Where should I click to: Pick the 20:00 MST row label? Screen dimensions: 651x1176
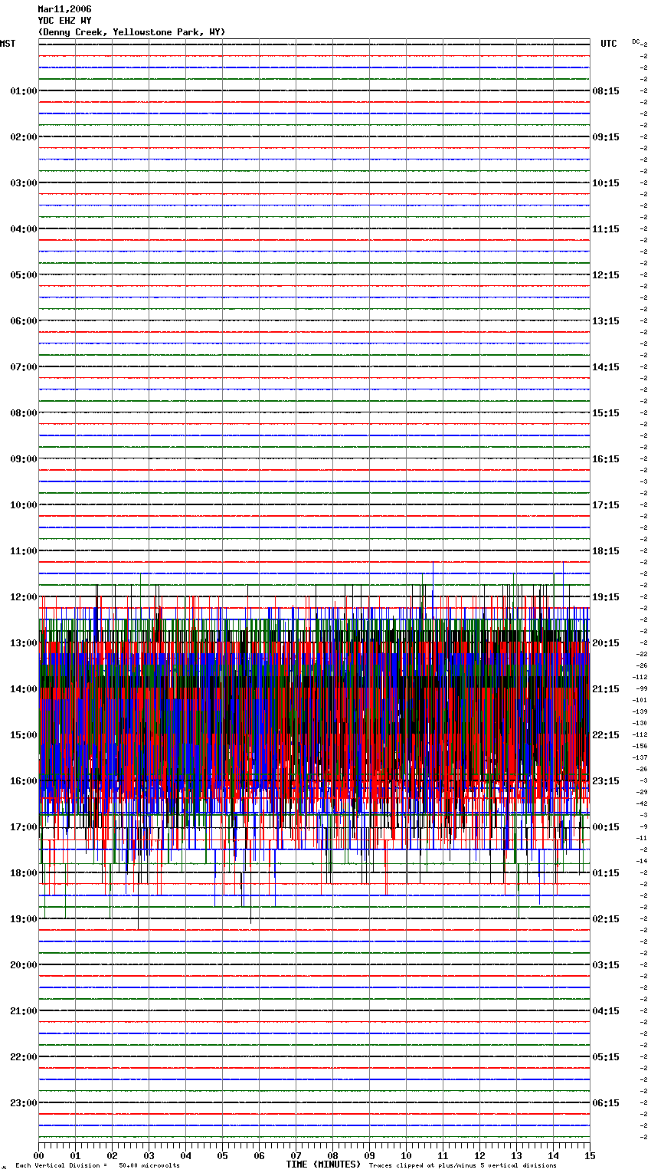tap(24, 965)
